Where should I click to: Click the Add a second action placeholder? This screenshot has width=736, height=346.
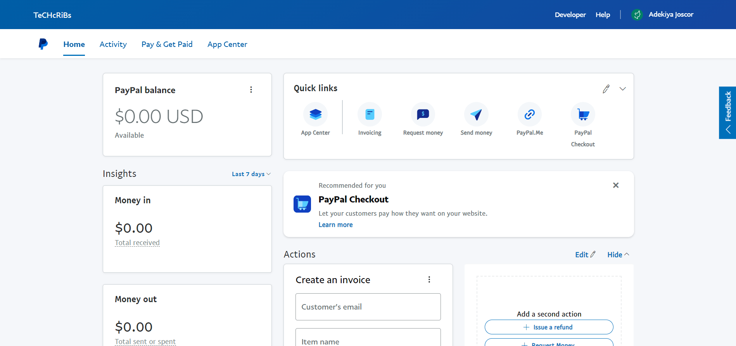pyautogui.click(x=549, y=314)
